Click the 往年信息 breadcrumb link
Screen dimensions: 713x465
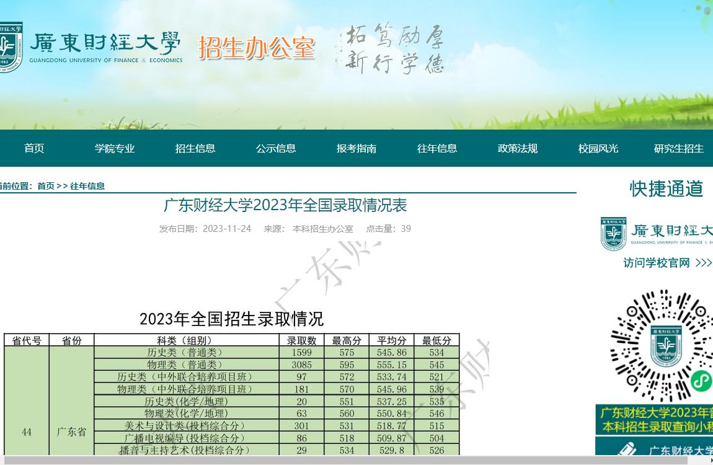(x=87, y=186)
